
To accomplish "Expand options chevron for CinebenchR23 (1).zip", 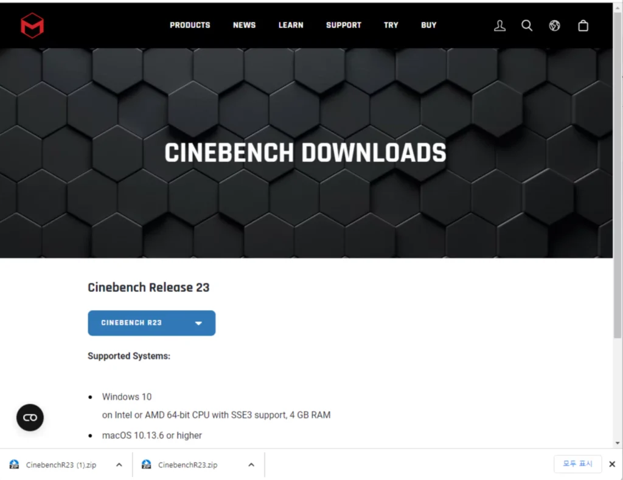I will pyautogui.click(x=119, y=465).
